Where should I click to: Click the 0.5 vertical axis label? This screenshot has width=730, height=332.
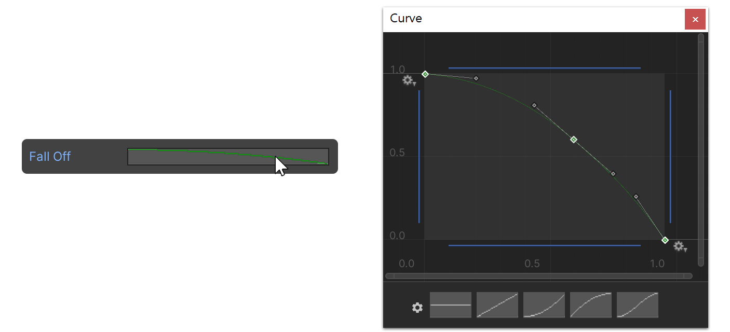397,154
